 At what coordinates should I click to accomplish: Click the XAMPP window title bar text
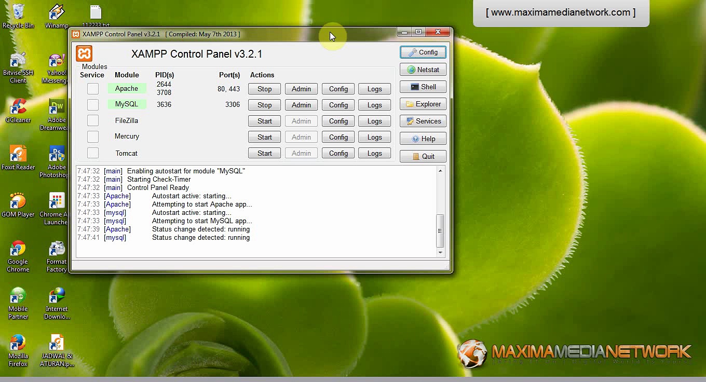(x=161, y=34)
